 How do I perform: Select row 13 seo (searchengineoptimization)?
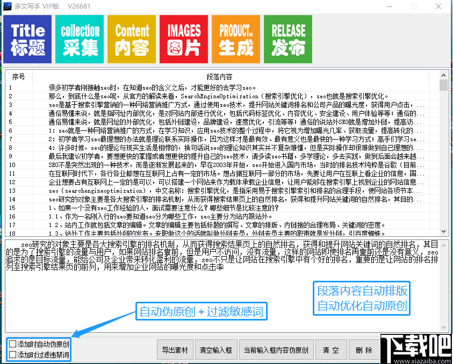point(217,191)
